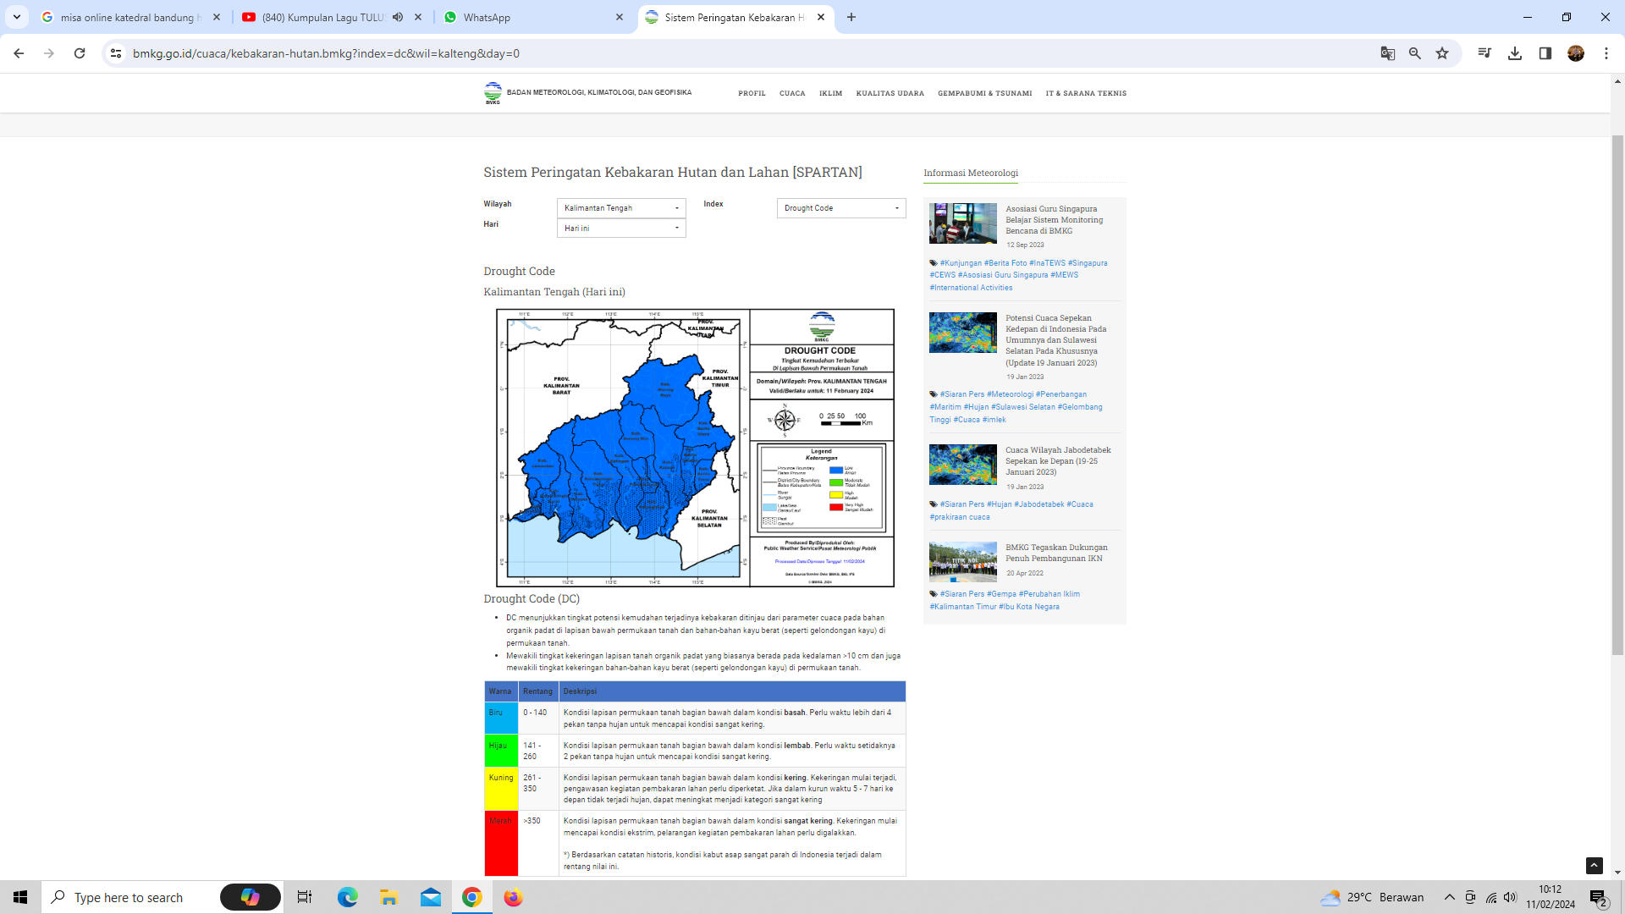Open IT & SARANA TEKNIS menu

(1086, 93)
